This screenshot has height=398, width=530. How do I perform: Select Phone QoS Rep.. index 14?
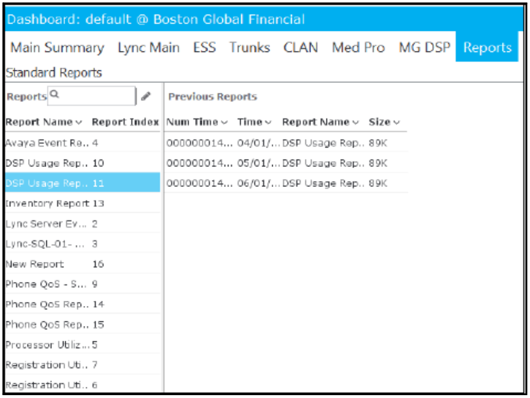[82, 304]
